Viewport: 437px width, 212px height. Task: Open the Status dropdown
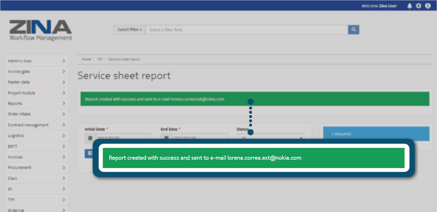[270, 137]
